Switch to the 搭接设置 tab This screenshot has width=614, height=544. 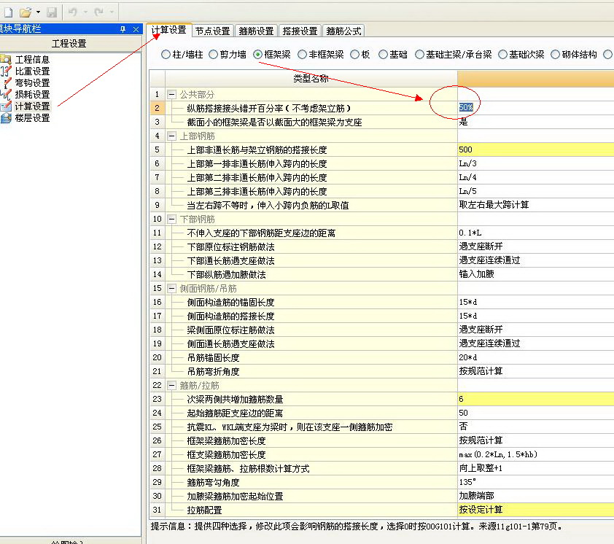300,31
